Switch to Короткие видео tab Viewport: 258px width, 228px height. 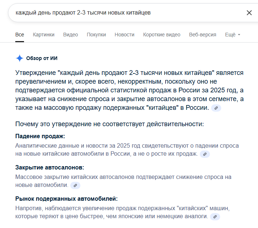[162, 35]
